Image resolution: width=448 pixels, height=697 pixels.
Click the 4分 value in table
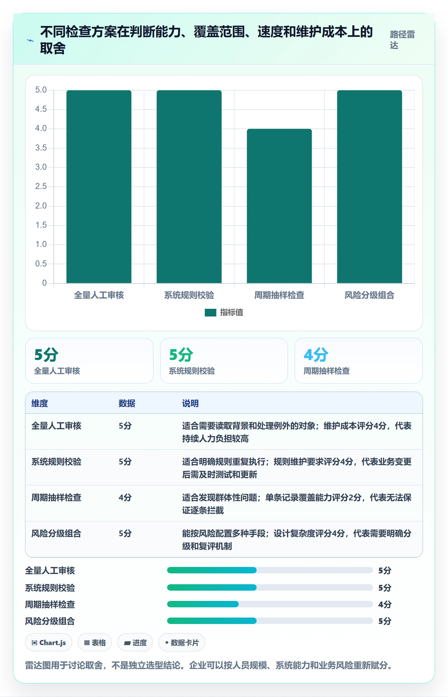point(125,497)
